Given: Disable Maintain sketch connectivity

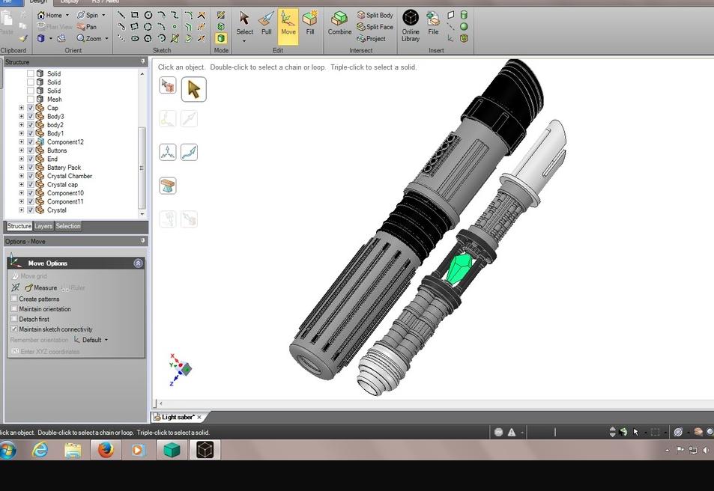Looking at the screenshot, I should (14, 329).
